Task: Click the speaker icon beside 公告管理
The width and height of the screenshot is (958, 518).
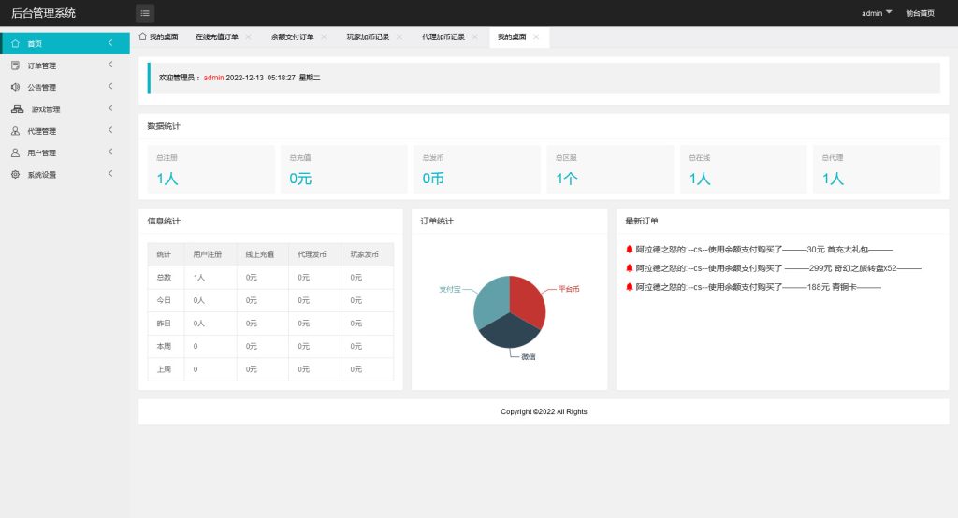Action: (x=16, y=87)
